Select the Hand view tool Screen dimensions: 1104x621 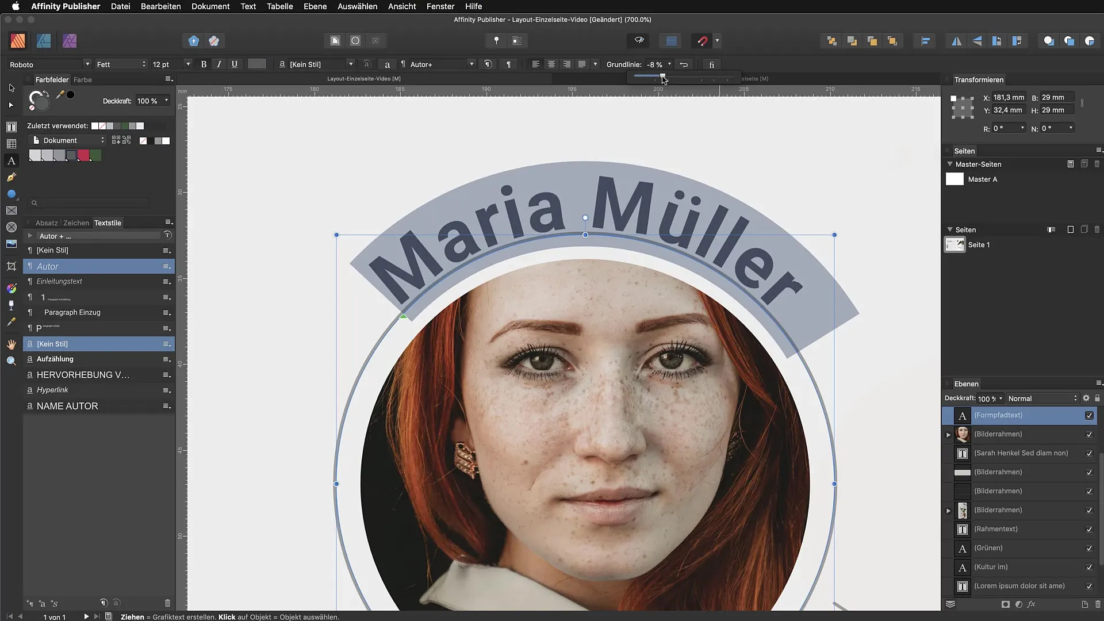pos(11,344)
